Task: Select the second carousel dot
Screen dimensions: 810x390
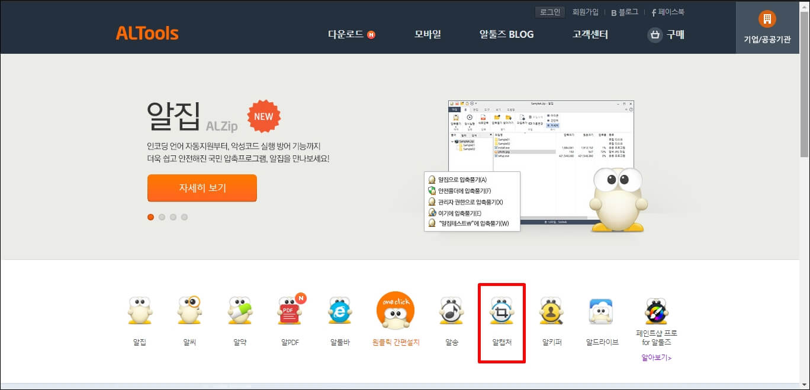Action: 162,217
